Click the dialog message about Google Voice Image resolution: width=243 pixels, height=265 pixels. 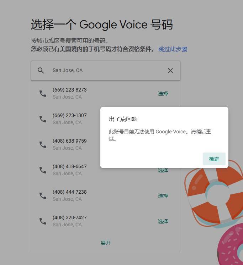(x=160, y=135)
